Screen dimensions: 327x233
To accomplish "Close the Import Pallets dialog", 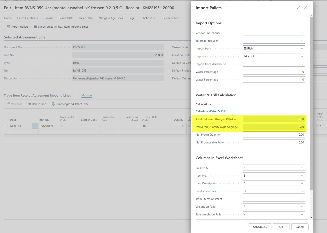I will click(305, 8).
